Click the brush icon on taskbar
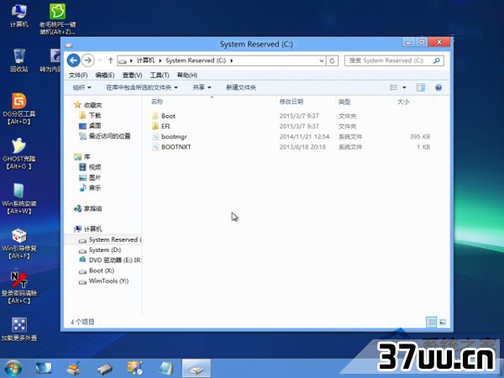The width and height of the screenshot is (504, 378). [74, 369]
